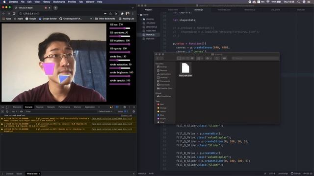Switch to DevTools Network tab
This screenshot has height=176, width=314.
(x=51, y=107)
